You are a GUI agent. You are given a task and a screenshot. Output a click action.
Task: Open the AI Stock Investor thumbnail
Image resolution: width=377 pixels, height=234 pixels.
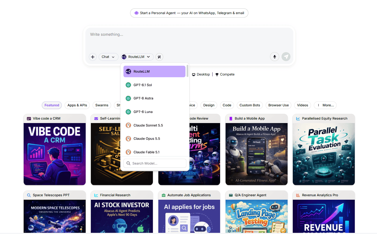click(x=122, y=217)
